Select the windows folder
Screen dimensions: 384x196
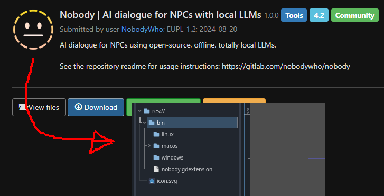[x=172, y=157]
